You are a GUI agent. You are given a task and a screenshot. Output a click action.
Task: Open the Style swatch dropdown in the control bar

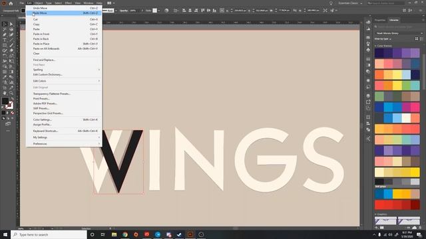coord(159,11)
